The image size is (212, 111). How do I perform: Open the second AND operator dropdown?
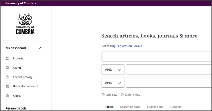click(x=113, y=83)
